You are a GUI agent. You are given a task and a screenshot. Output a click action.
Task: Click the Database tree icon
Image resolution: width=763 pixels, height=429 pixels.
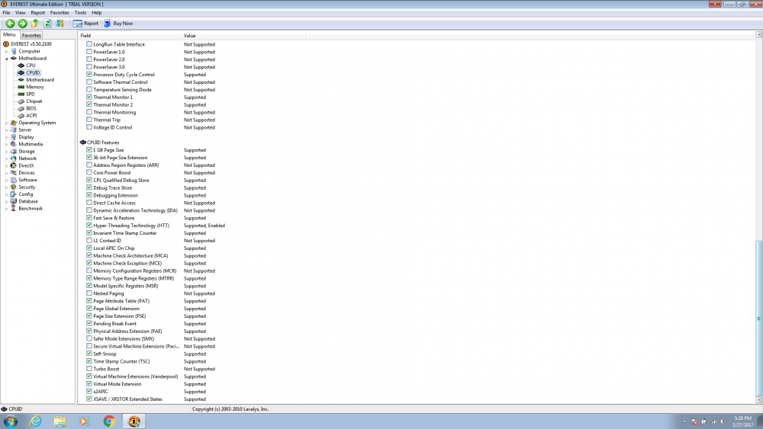tap(14, 201)
